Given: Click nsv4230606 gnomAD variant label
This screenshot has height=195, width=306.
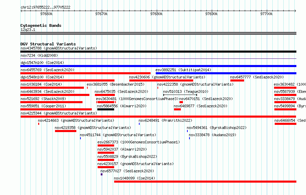Looking at the screenshot, I should click(167, 77).
